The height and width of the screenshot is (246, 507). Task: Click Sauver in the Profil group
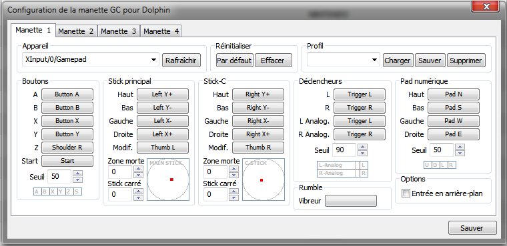[x=430, y=61]
